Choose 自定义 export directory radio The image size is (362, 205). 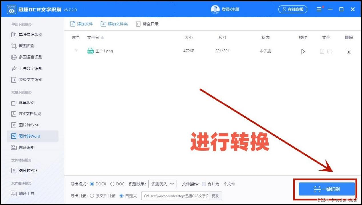coord(122,196)
